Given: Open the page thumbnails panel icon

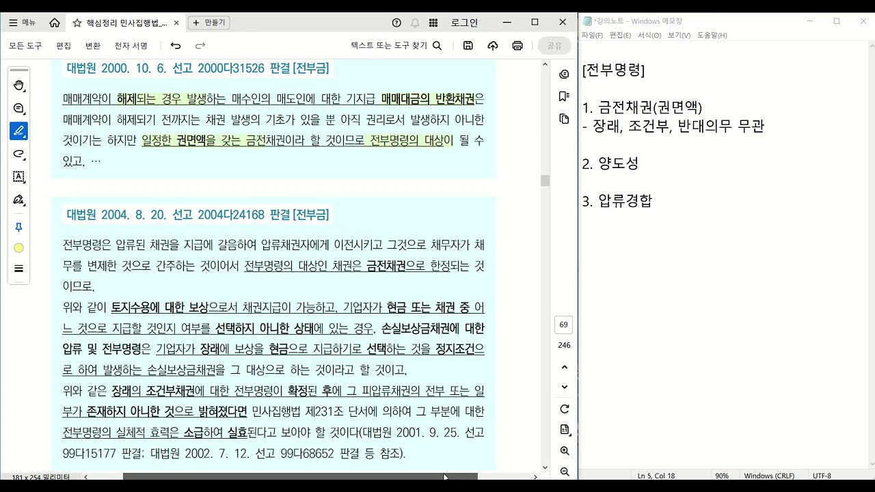Looking at the screenshot, I should (564, 119).
